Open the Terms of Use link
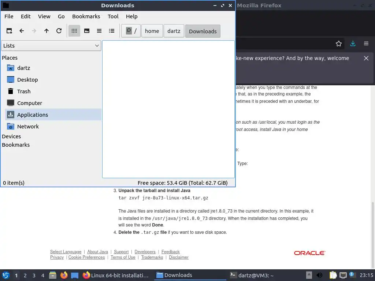Image resolution: width=375 pixels, height=281 pixels. pyautogui.click(x=123, y=257)
